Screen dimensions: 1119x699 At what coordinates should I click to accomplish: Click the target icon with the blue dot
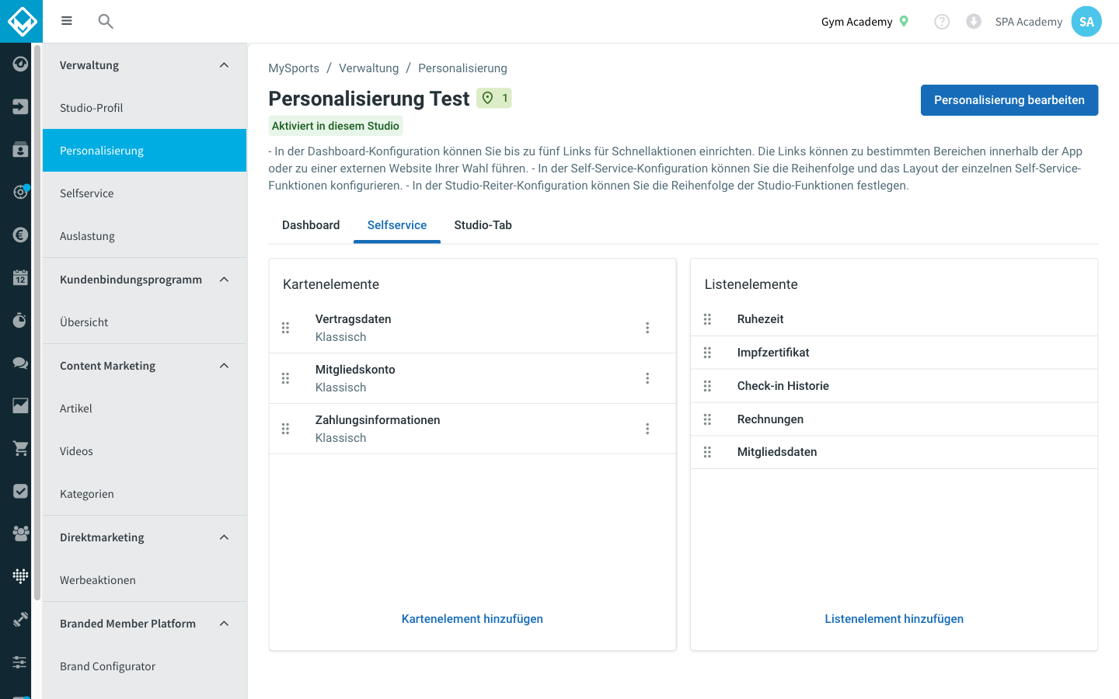(20, 192)
